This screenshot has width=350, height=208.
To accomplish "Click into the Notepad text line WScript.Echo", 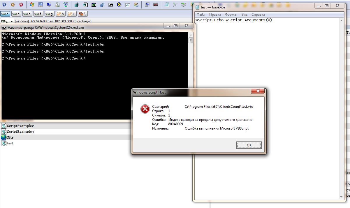I will pos(234,20).
